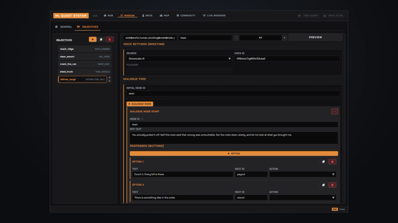Click the orange + OPTION bar
This screenshot has height=223, width=398.
tap(234, 154)
